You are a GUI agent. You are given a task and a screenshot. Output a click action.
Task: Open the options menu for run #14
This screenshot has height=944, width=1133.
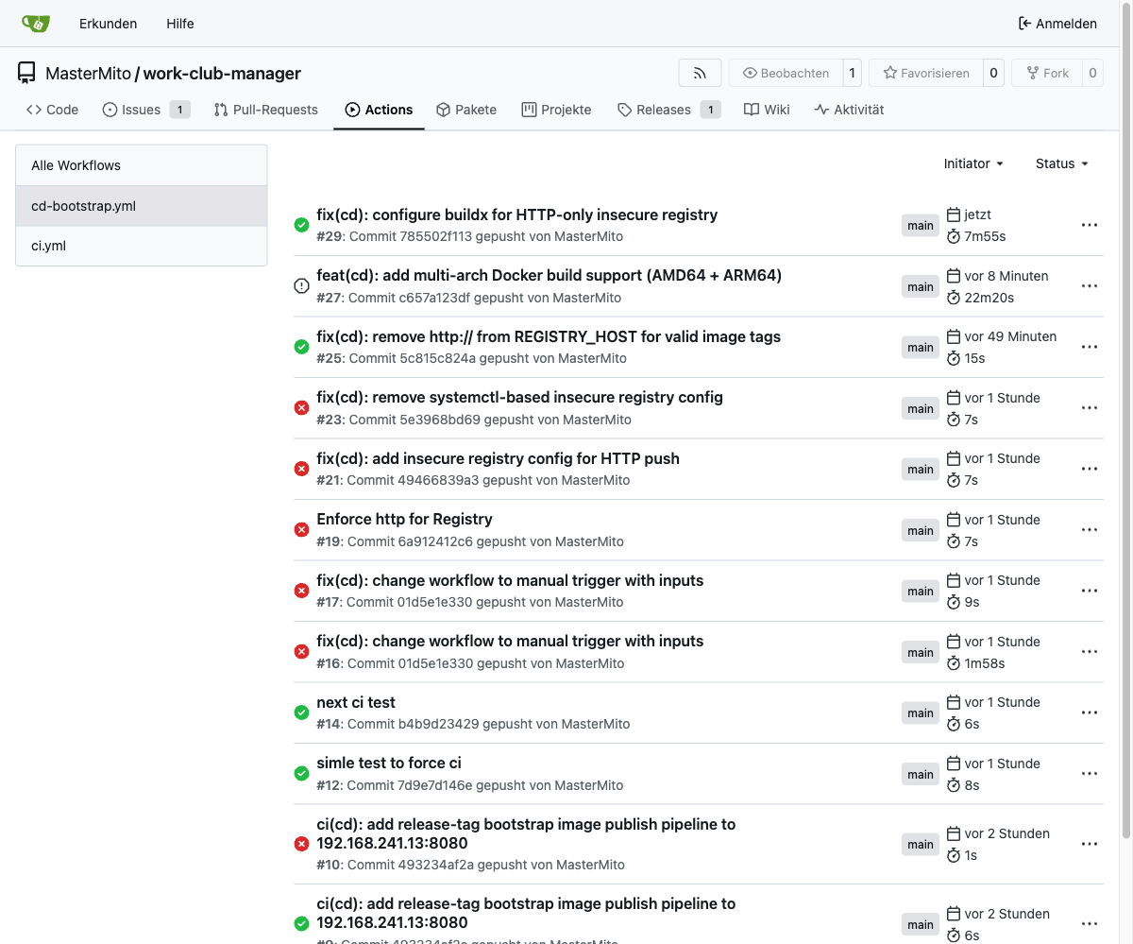[1089, 712]
